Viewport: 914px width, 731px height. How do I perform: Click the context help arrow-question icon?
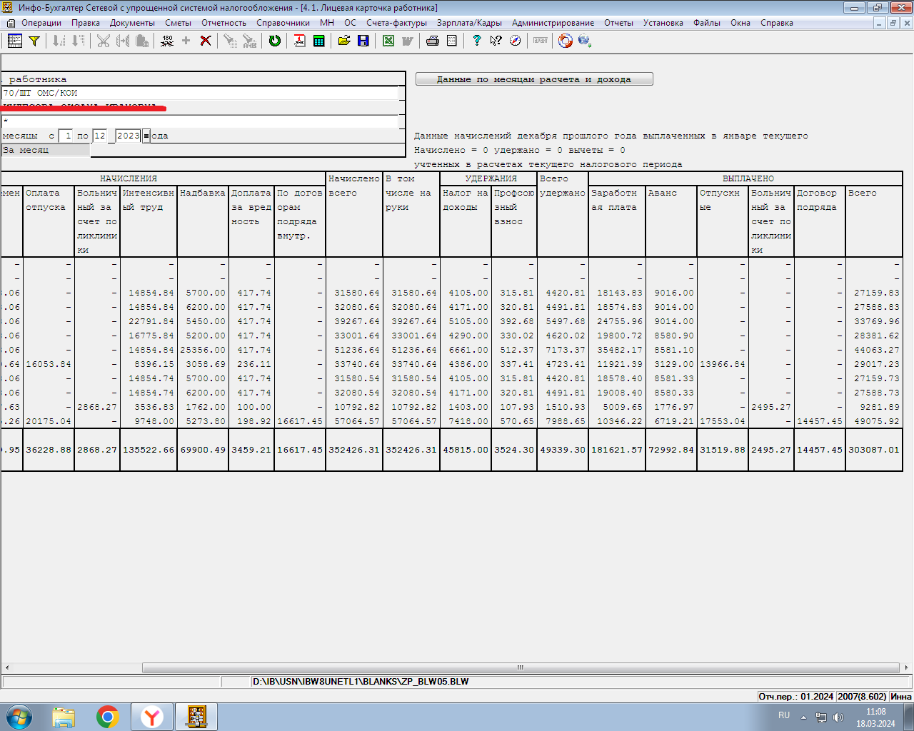pos(496,41)
